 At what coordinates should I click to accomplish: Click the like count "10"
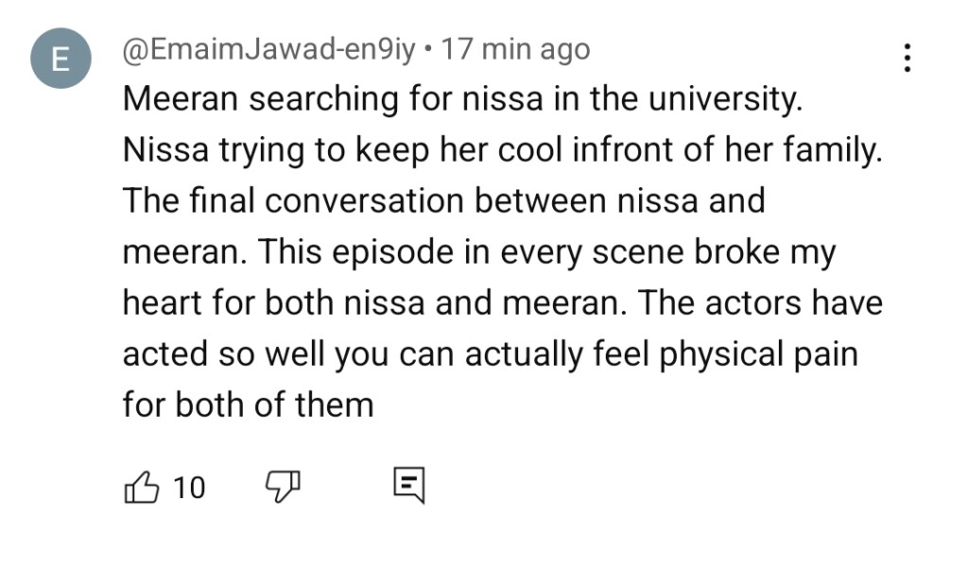tap(188, 487)
